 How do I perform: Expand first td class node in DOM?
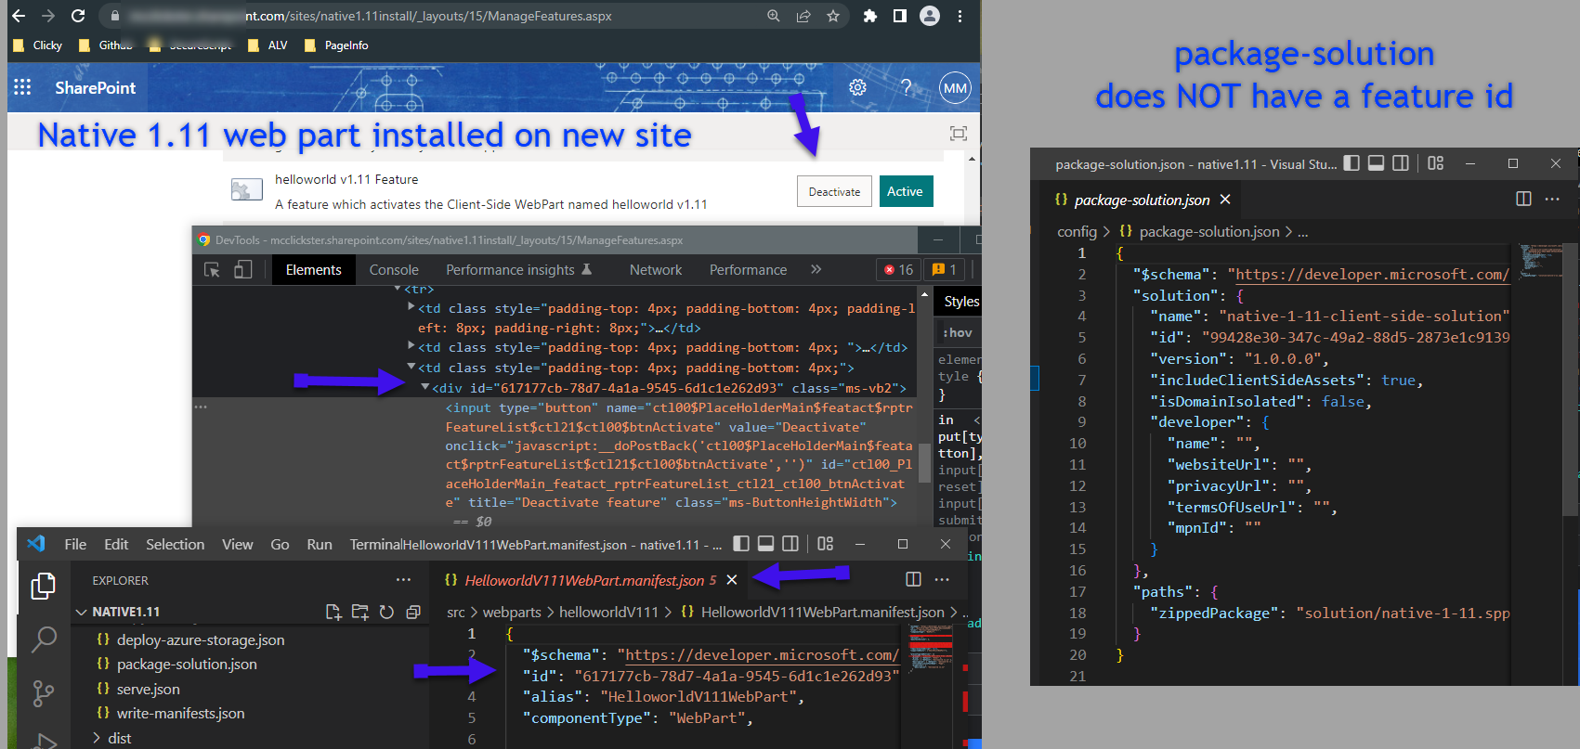click(411, 307)
